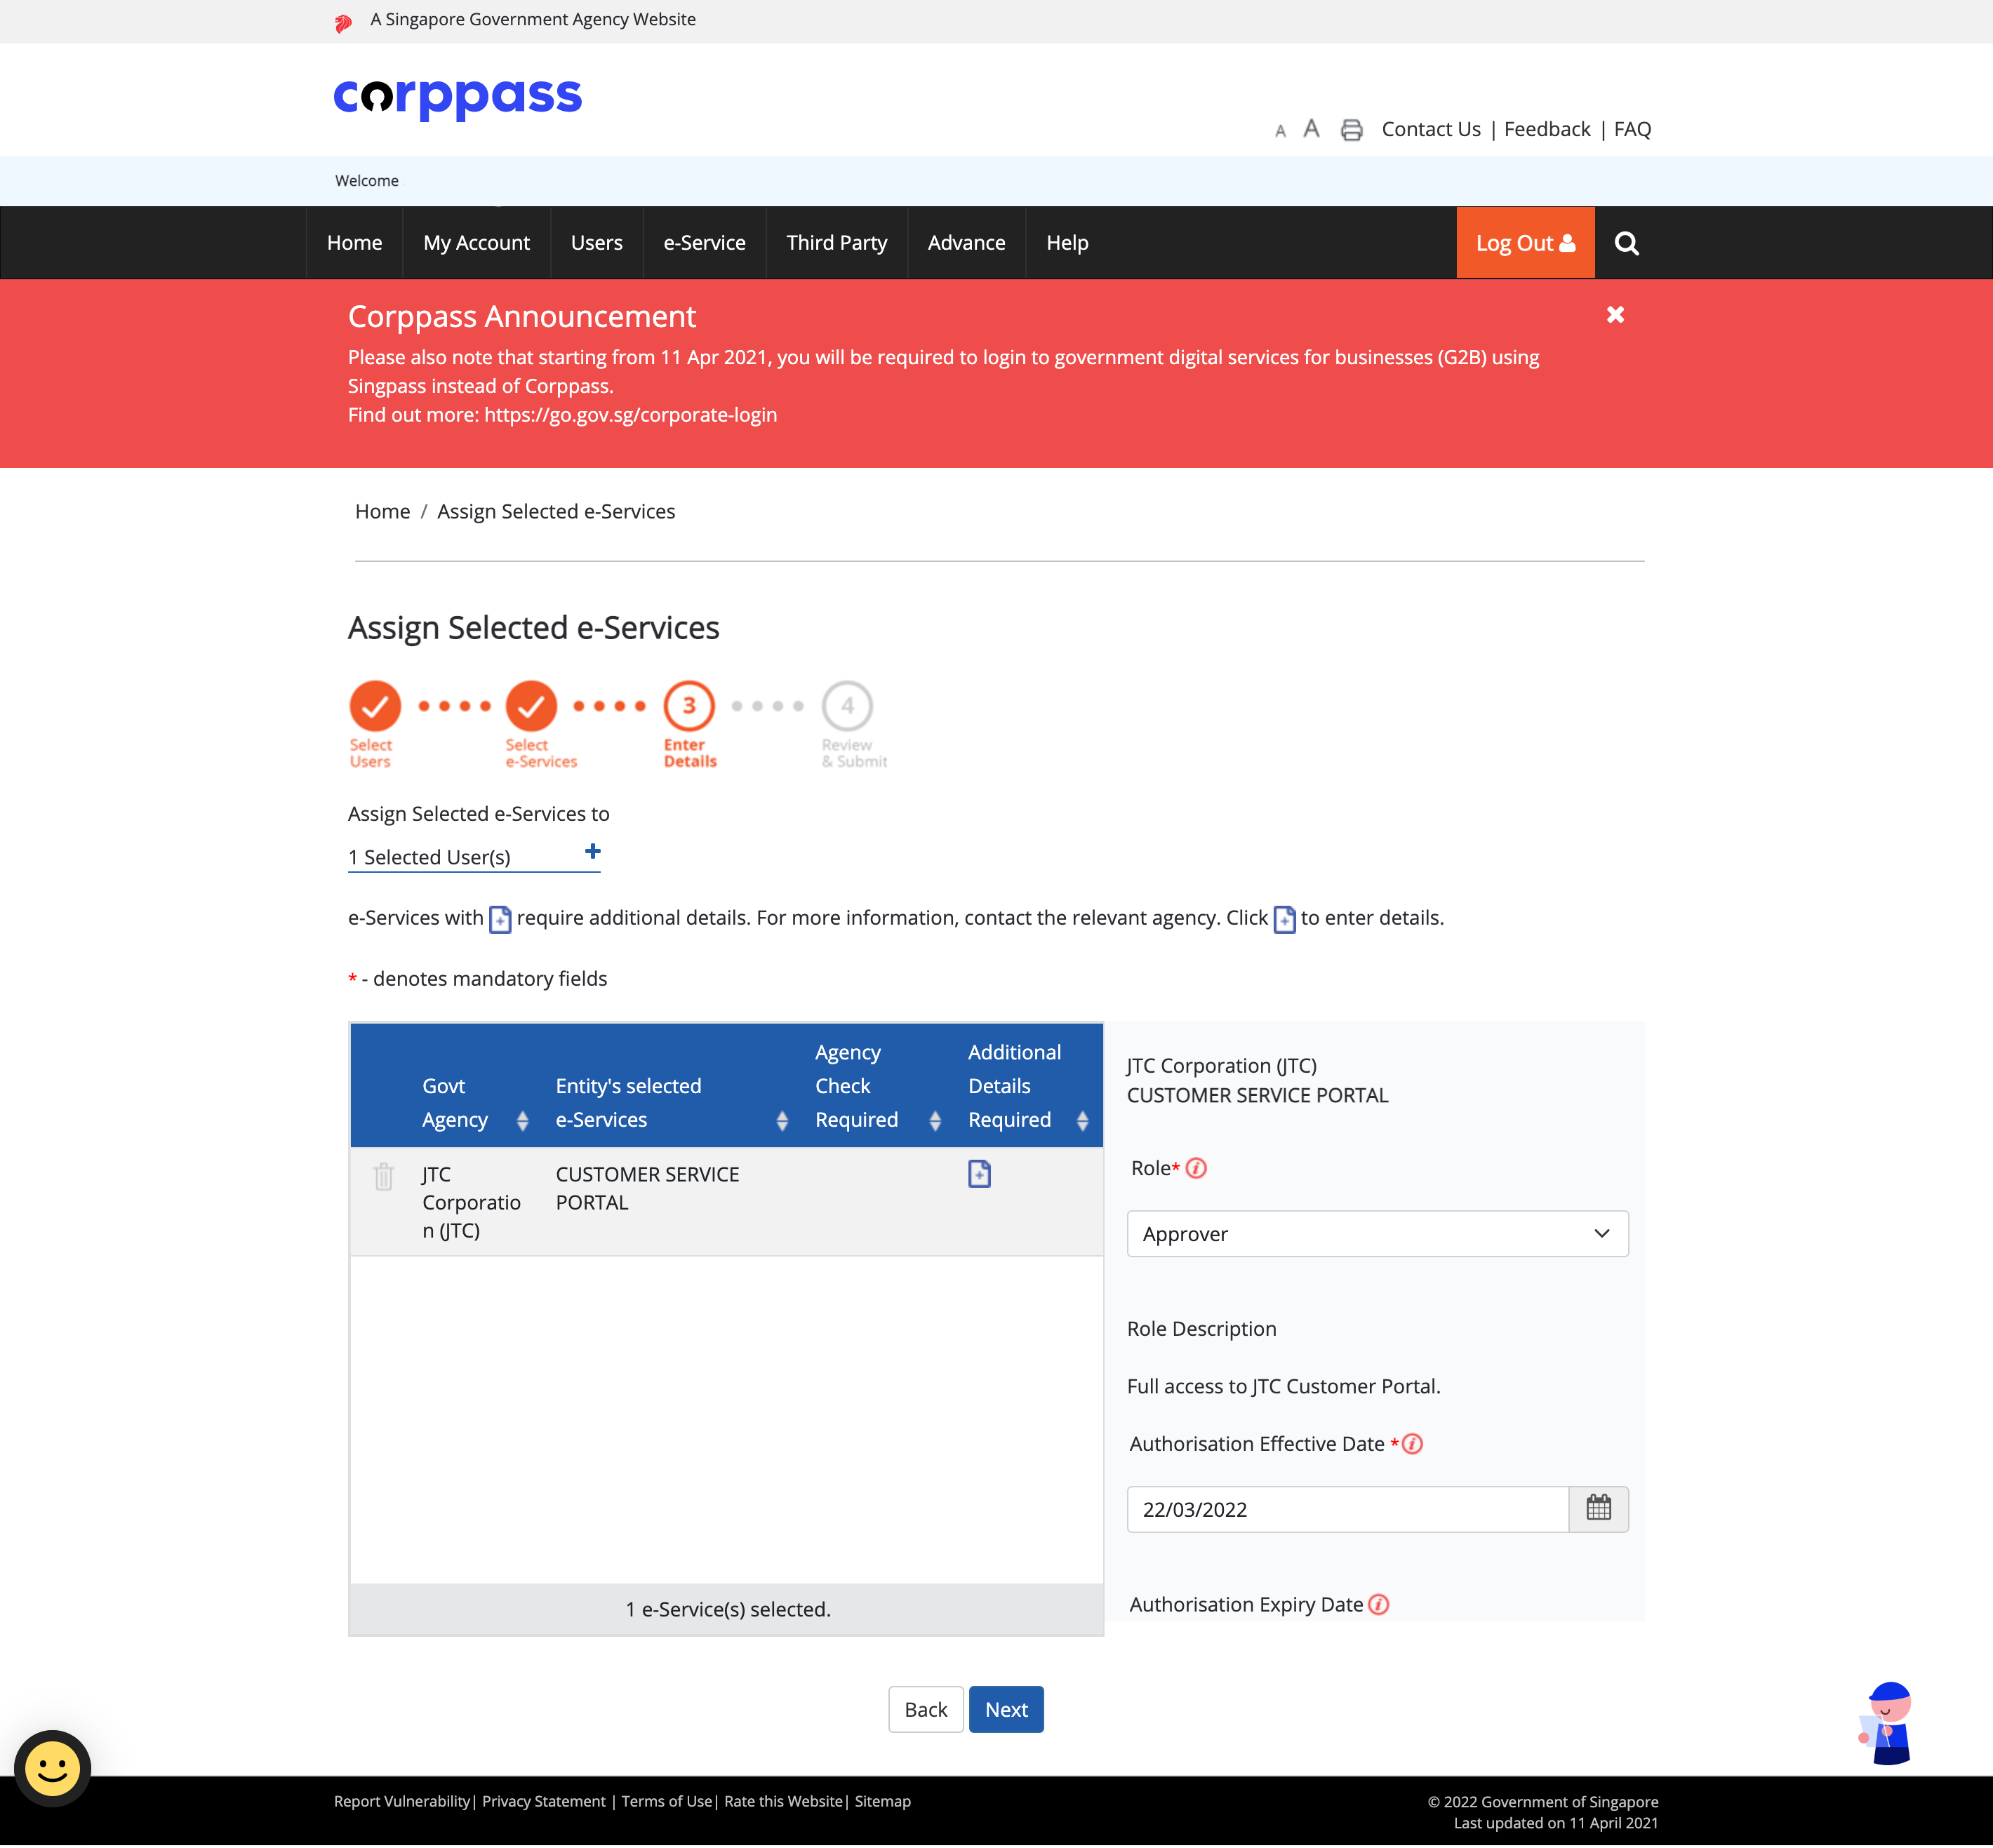Click Home breadcrumb link
The width and height of the screenshot is (1993, 1848).
pos(382,512)
